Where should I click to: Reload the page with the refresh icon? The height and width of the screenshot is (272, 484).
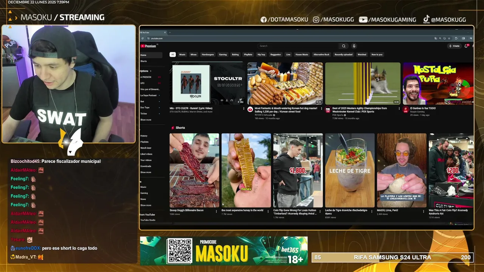pos(143,38)
